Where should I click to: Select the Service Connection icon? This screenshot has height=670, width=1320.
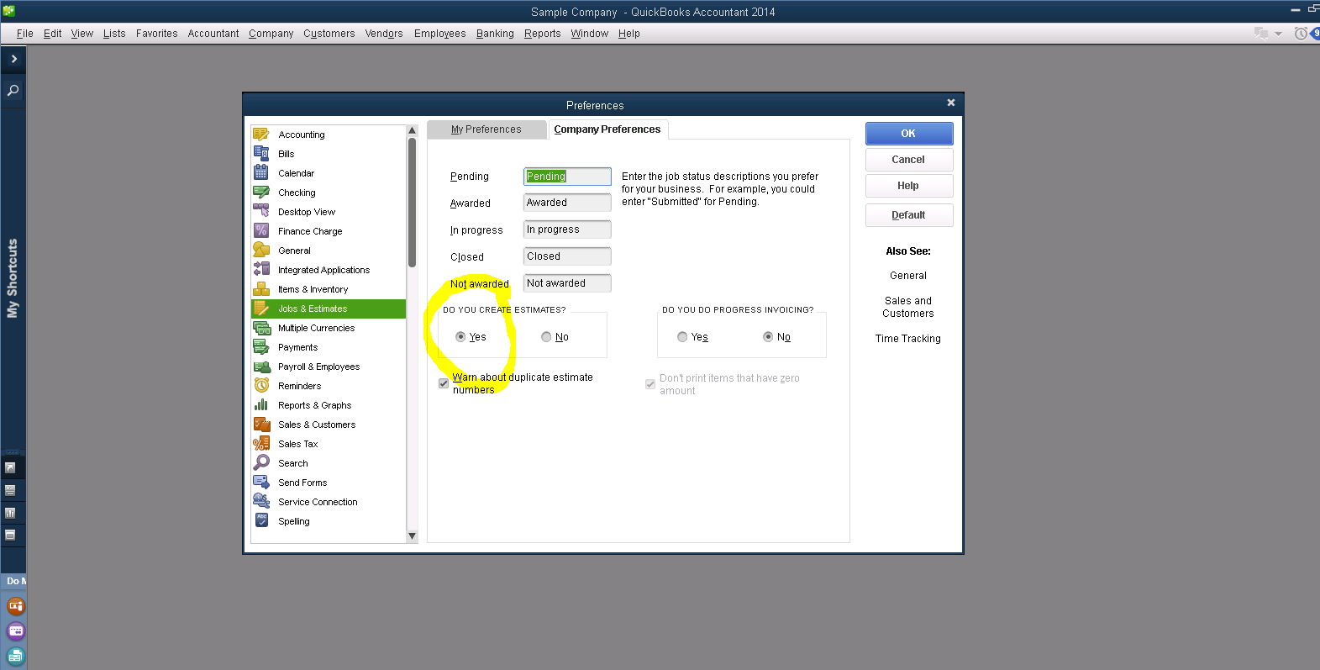(x=261, y=502)
